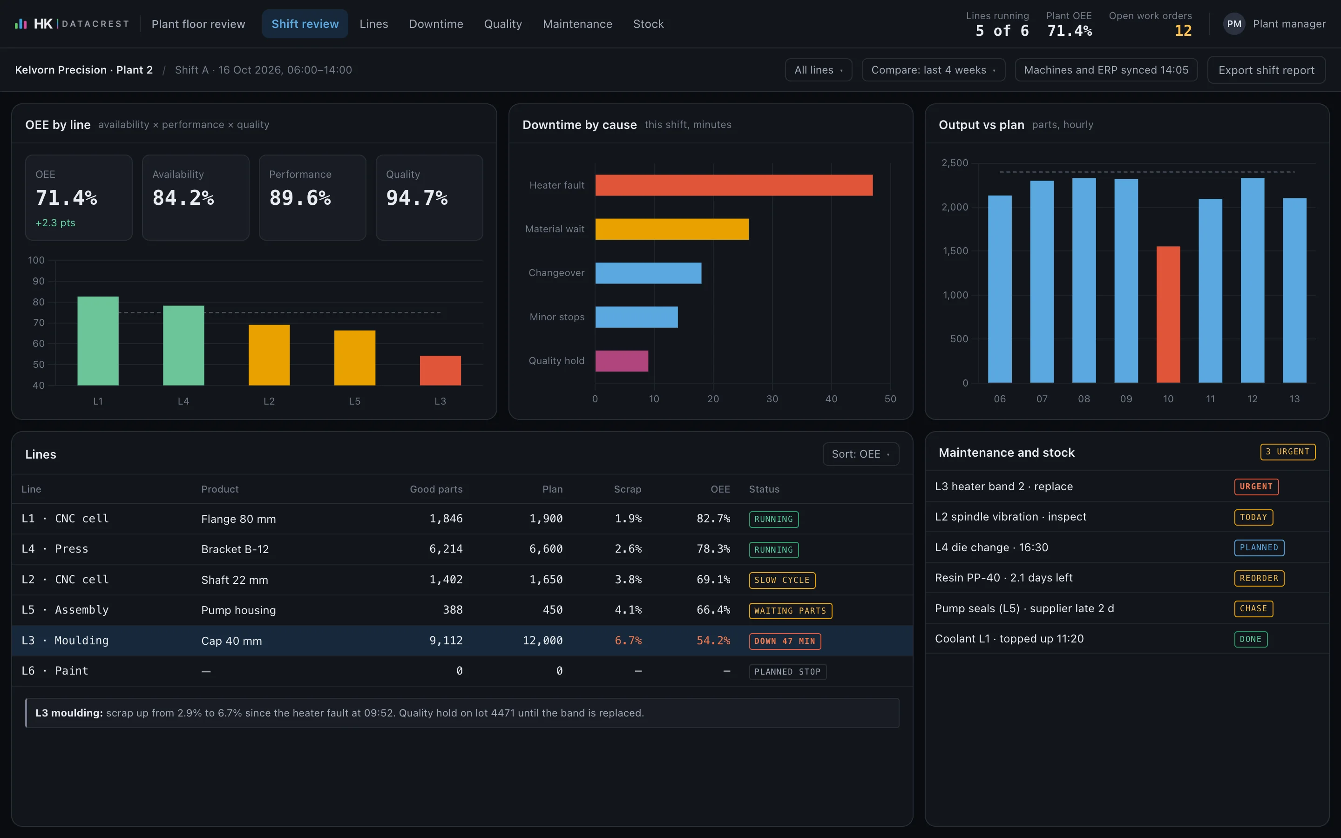Select the L3 · Moulding row
The image size is (1341, 838).
click(x=462, y=641)
